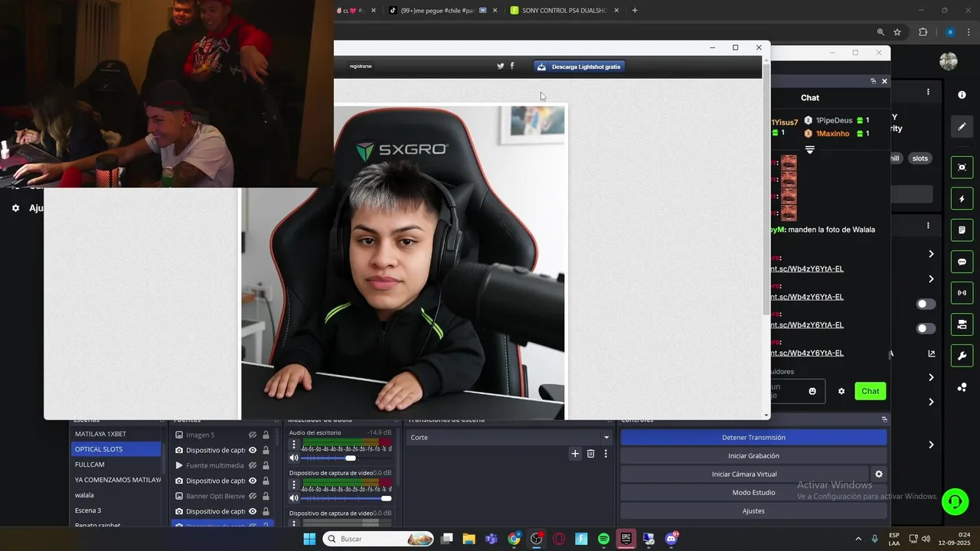The height and width of the screenshot is (551, 980).
Task: Bookmark this page with the star icon
Action: pos(897,32)
